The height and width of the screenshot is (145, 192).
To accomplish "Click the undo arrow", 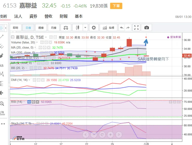I will [x=122, y=28].
